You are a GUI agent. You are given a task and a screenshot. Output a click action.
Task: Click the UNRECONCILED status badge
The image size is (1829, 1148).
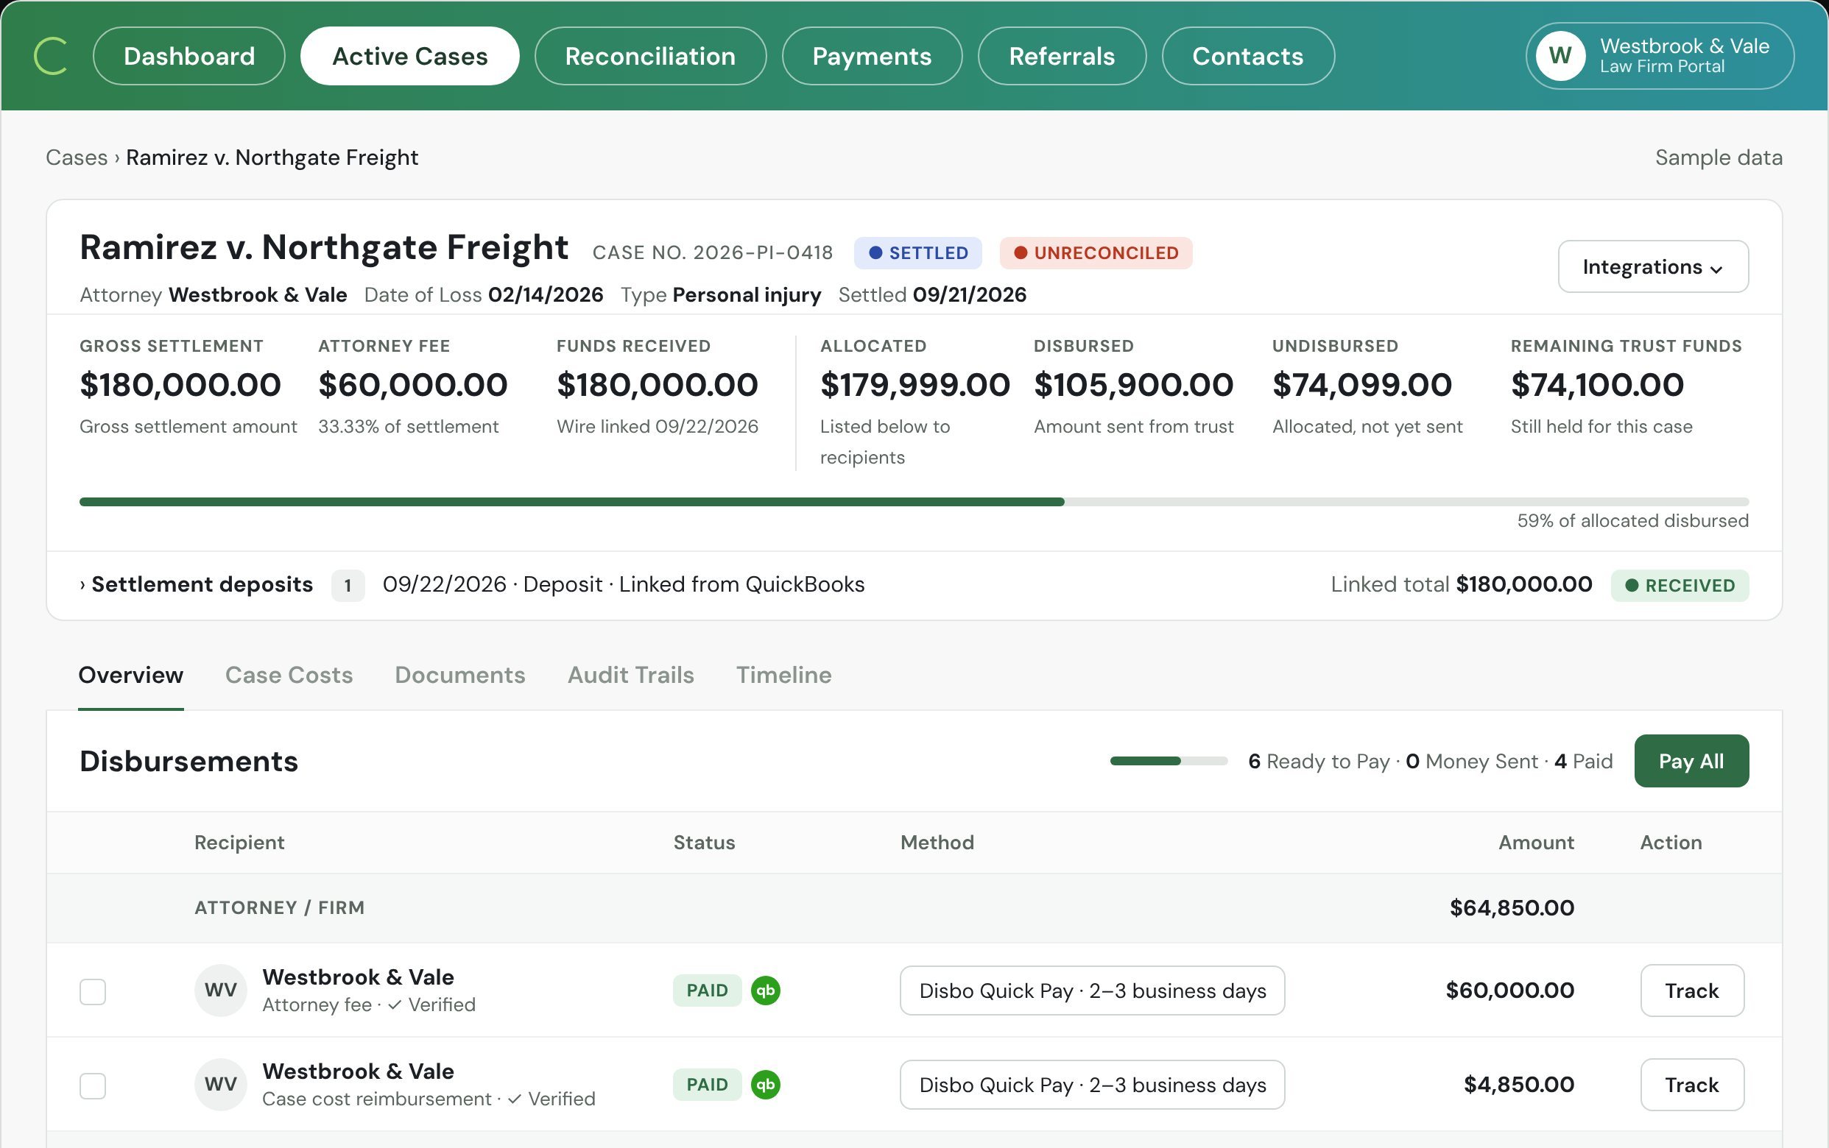(x=1096, y=253)
